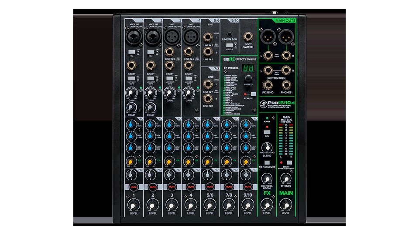Click the BLEND Inputs/USB 1-2 knob

(x=267, y=147)
